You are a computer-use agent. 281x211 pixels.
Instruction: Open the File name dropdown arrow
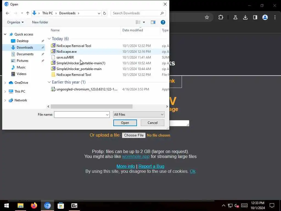tap(107, 115)
